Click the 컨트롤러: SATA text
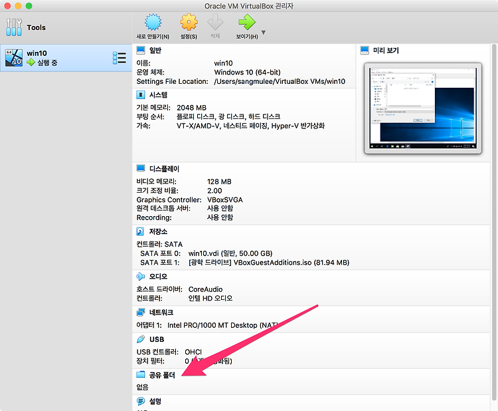 pos(159,244)
